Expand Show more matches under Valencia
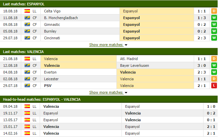 coord(106,92)
